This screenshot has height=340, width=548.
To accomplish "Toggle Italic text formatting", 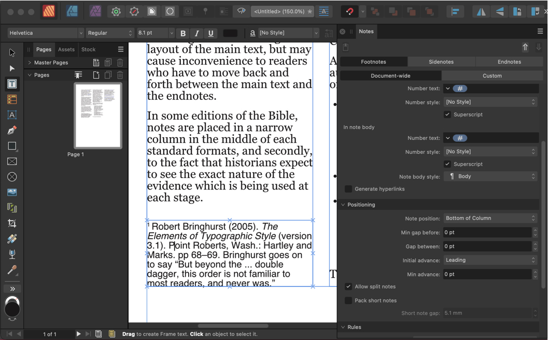I will 196,33.
